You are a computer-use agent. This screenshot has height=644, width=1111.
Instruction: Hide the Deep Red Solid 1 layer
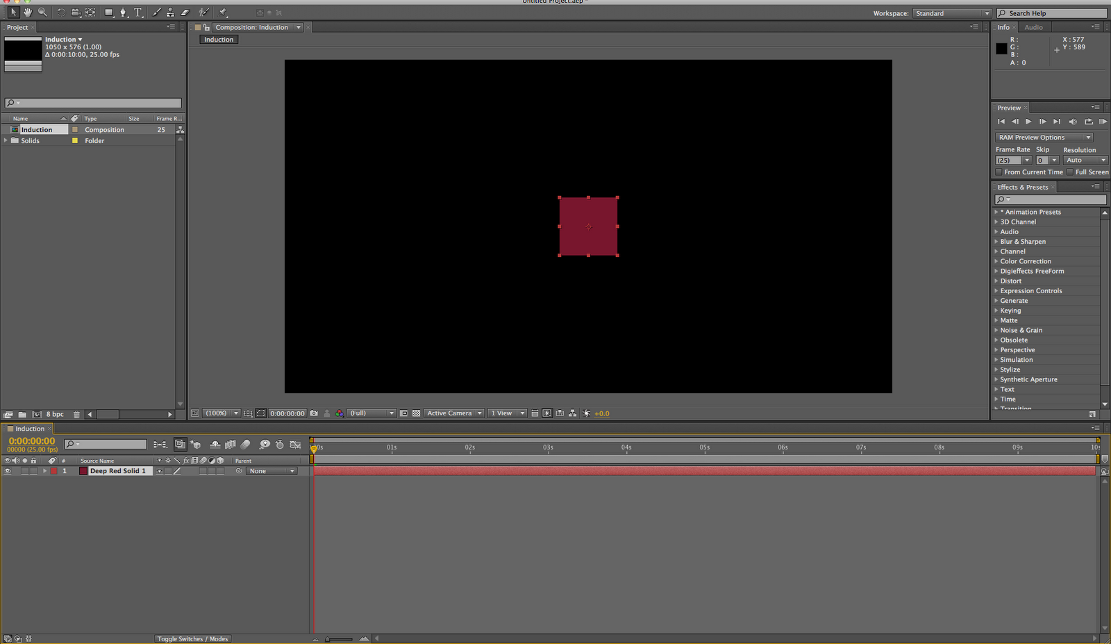coord(8,470)
